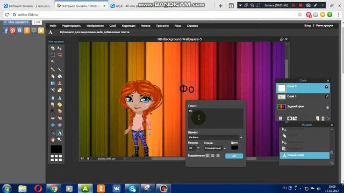Image resolution: width=344 pixels, height=193 pixels.
Task: Select the Brush tool
Action: (x=60, y=70)
